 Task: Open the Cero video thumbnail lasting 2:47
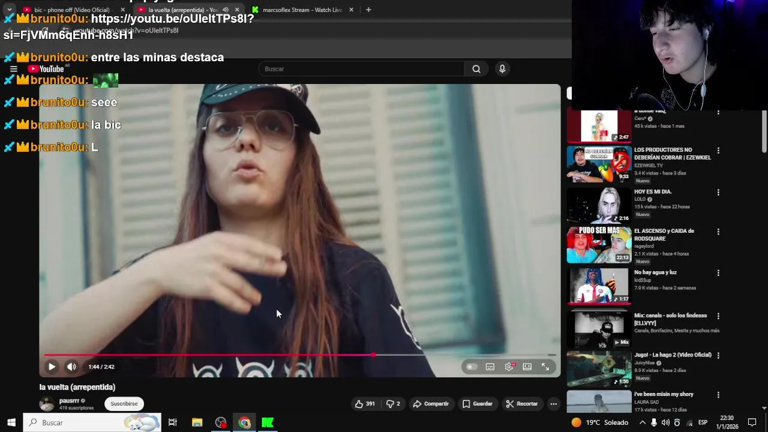599,125
